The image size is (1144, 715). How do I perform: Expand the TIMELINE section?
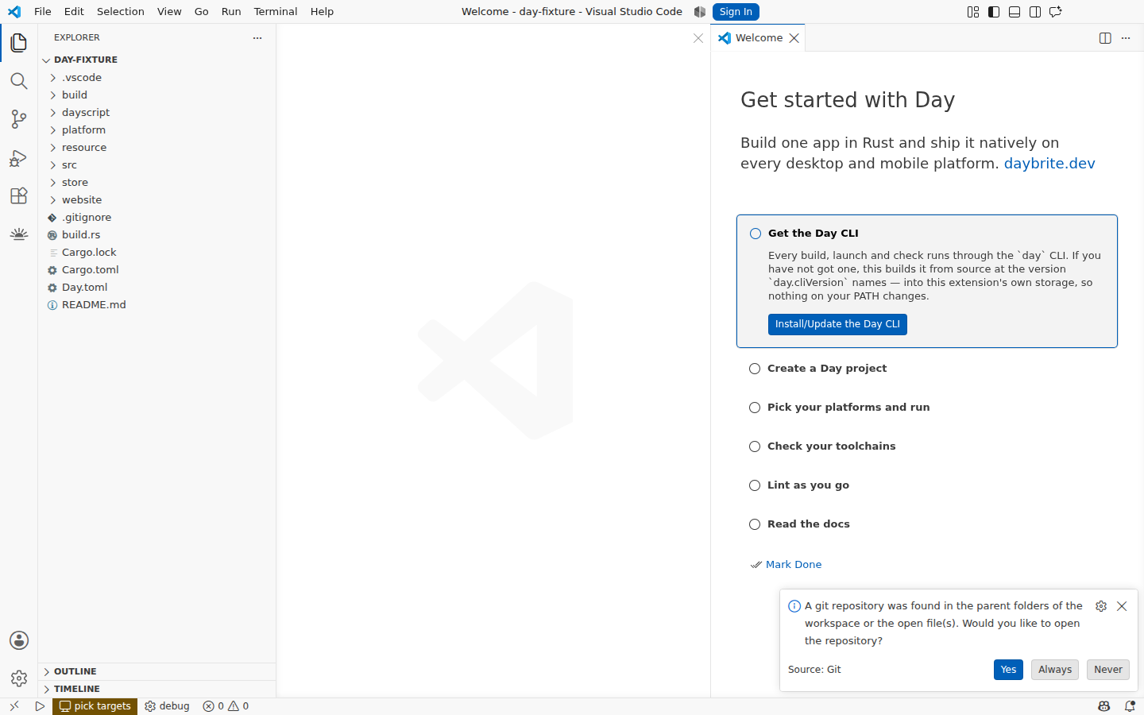click(157, 689)
